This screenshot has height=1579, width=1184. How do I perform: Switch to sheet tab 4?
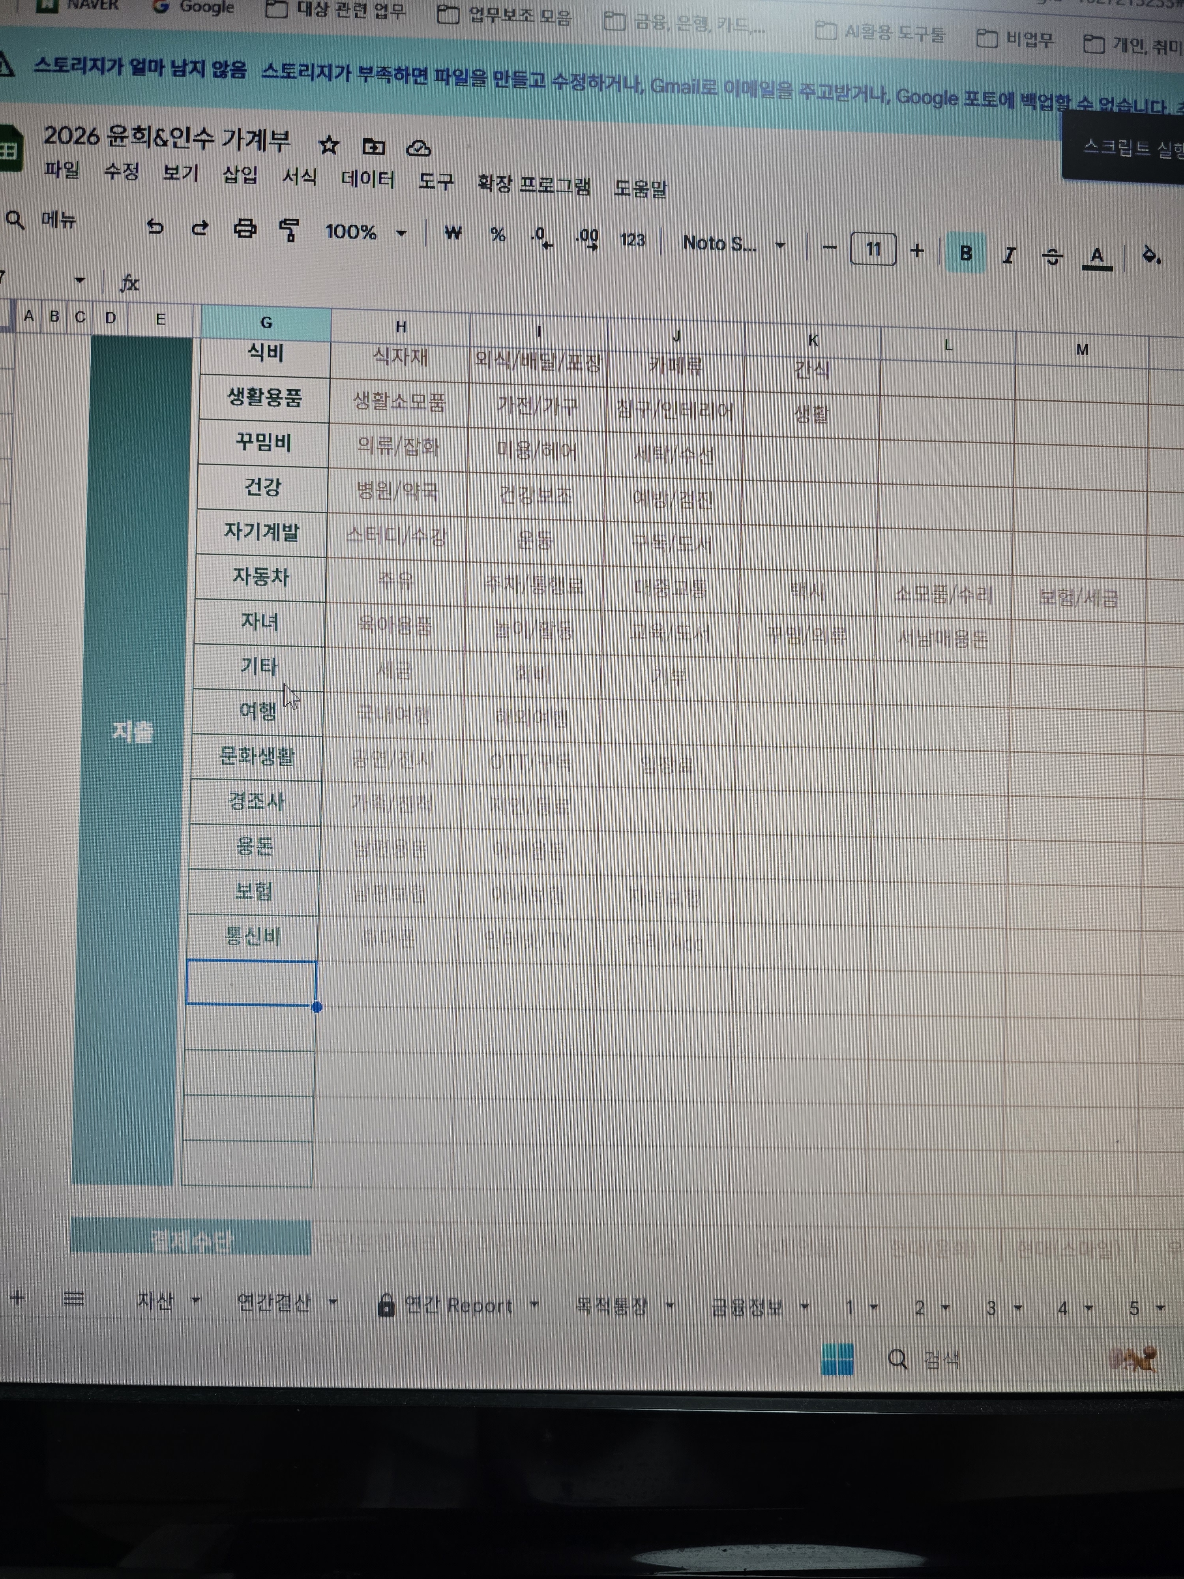(x=1062, y=1309)
